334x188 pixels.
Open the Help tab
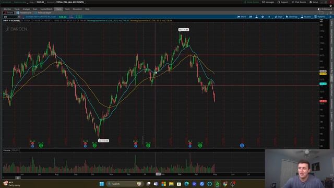click(x=87, y=9)
